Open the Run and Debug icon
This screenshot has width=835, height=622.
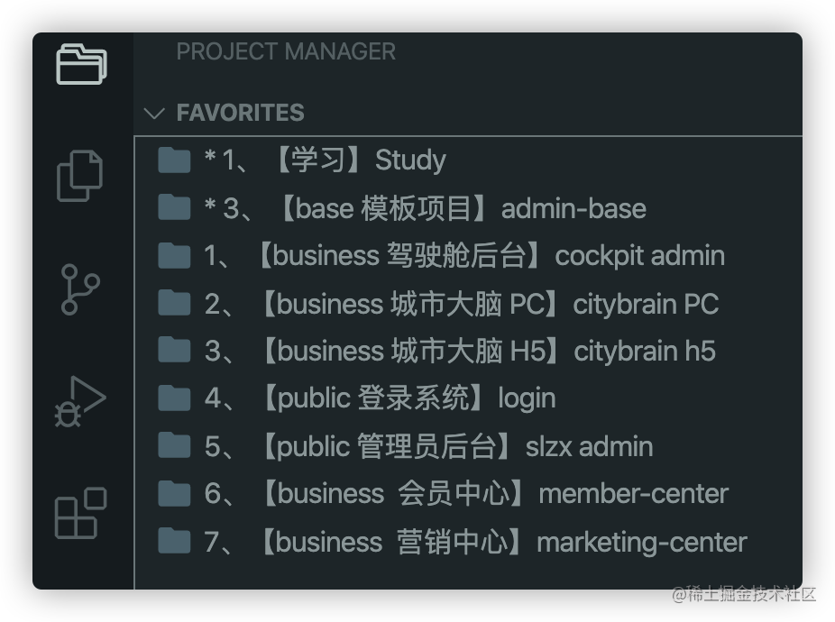[80, 401]
